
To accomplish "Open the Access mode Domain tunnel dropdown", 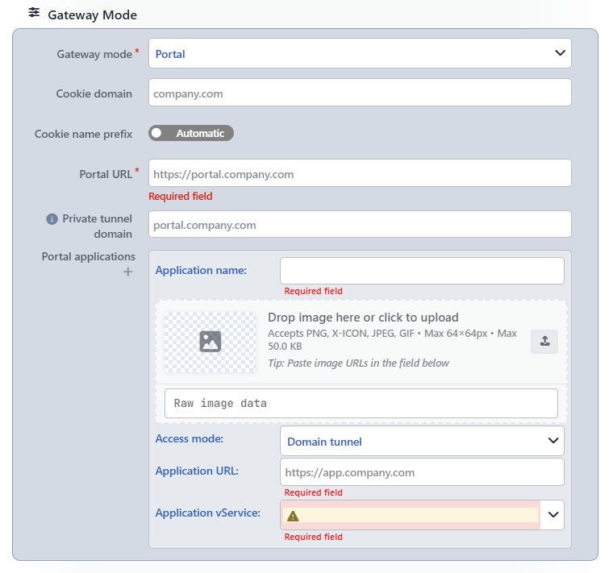I will [422, 441].
